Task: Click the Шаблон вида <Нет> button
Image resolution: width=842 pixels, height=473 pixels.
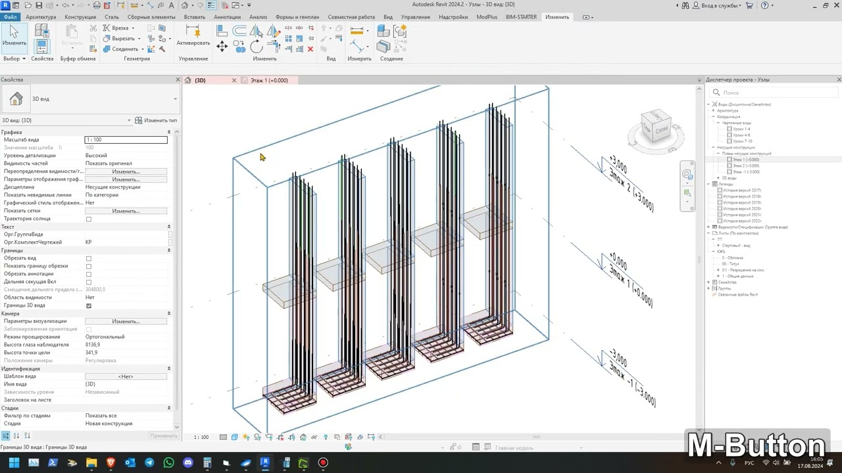Action: coord(126,376)
